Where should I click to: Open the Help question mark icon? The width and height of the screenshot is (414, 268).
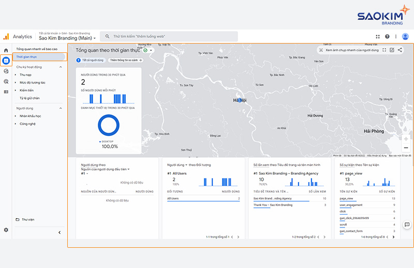pos(387,36)
